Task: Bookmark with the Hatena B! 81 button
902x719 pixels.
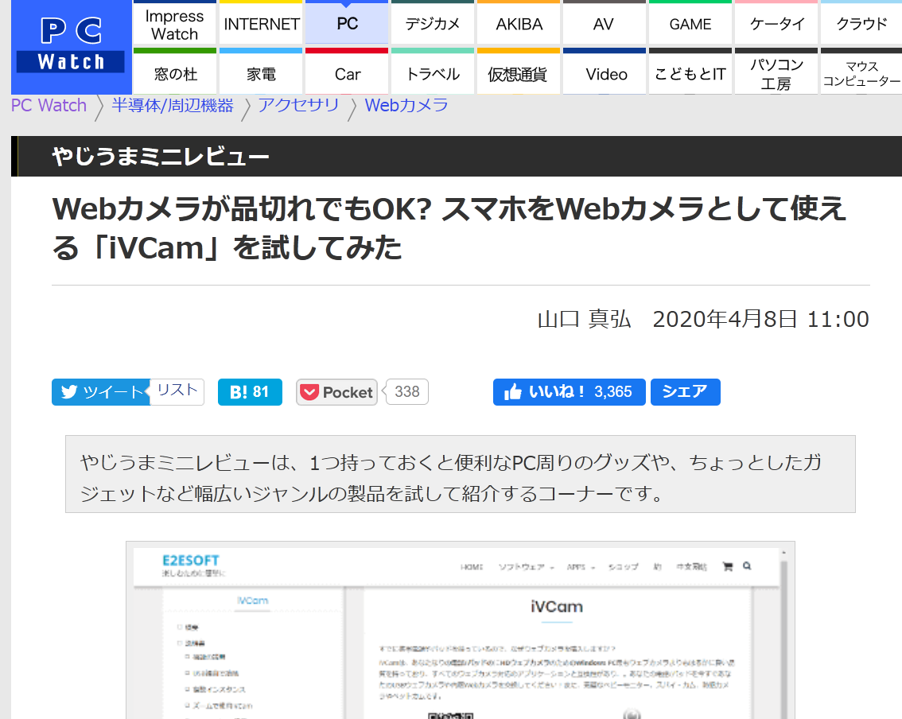Action: [250, 391]
